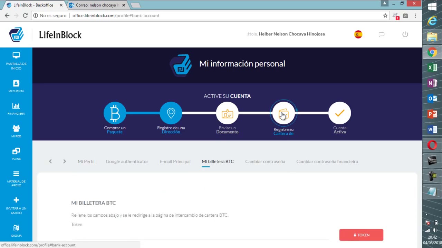Click the LifeInBlock logo in header

coord(45,34)
